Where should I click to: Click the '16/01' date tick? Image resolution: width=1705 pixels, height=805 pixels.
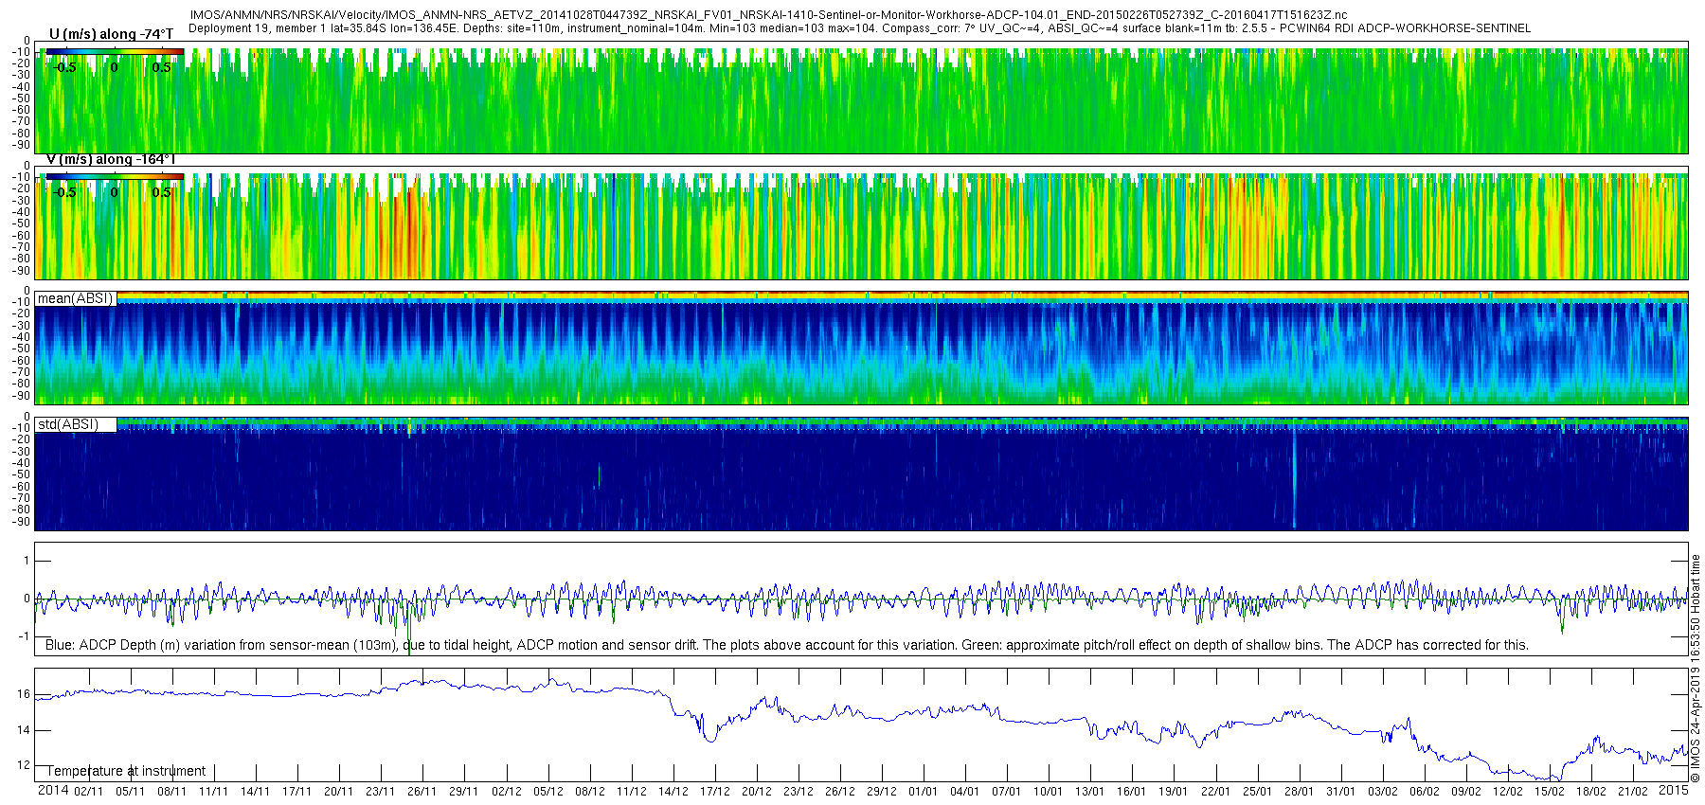click(x=1131, y=792)
